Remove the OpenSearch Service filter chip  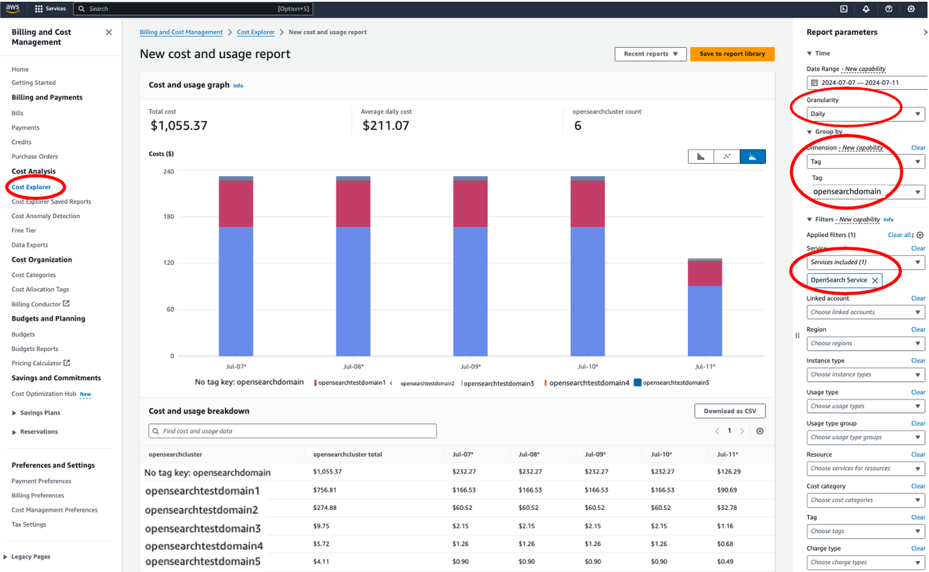[x=875, y=280]
